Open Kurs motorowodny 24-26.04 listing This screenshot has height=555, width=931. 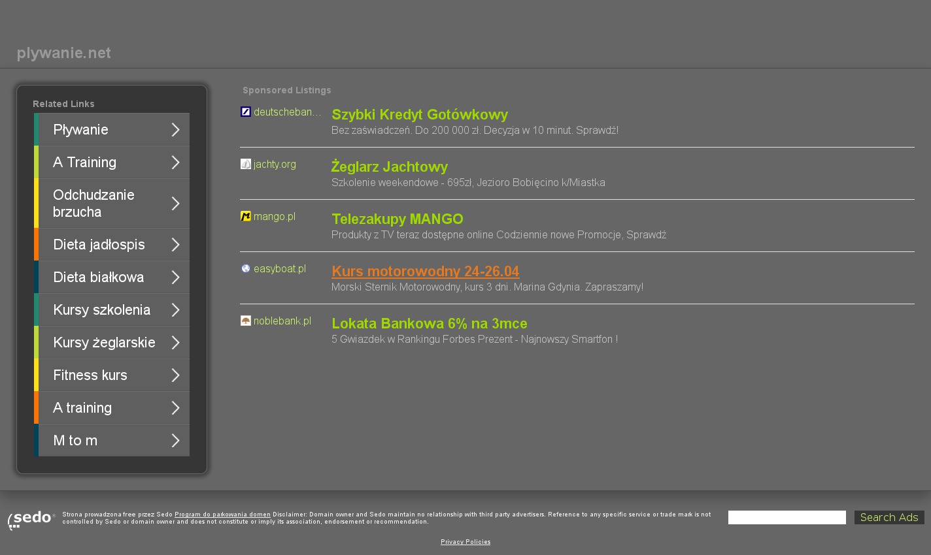point(425,272)
